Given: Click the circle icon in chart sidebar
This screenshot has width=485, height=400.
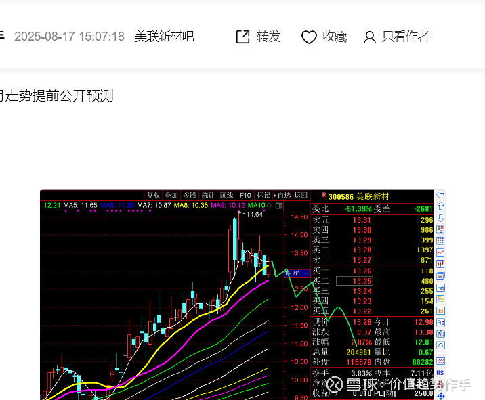Looking at the screenshot, I should [x=440, y=345].
